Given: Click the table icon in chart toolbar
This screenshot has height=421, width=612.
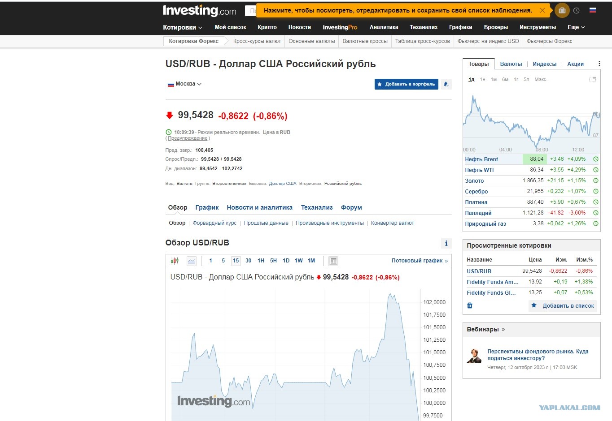Looking at the screenshot, I should click(x=333, y=261).
